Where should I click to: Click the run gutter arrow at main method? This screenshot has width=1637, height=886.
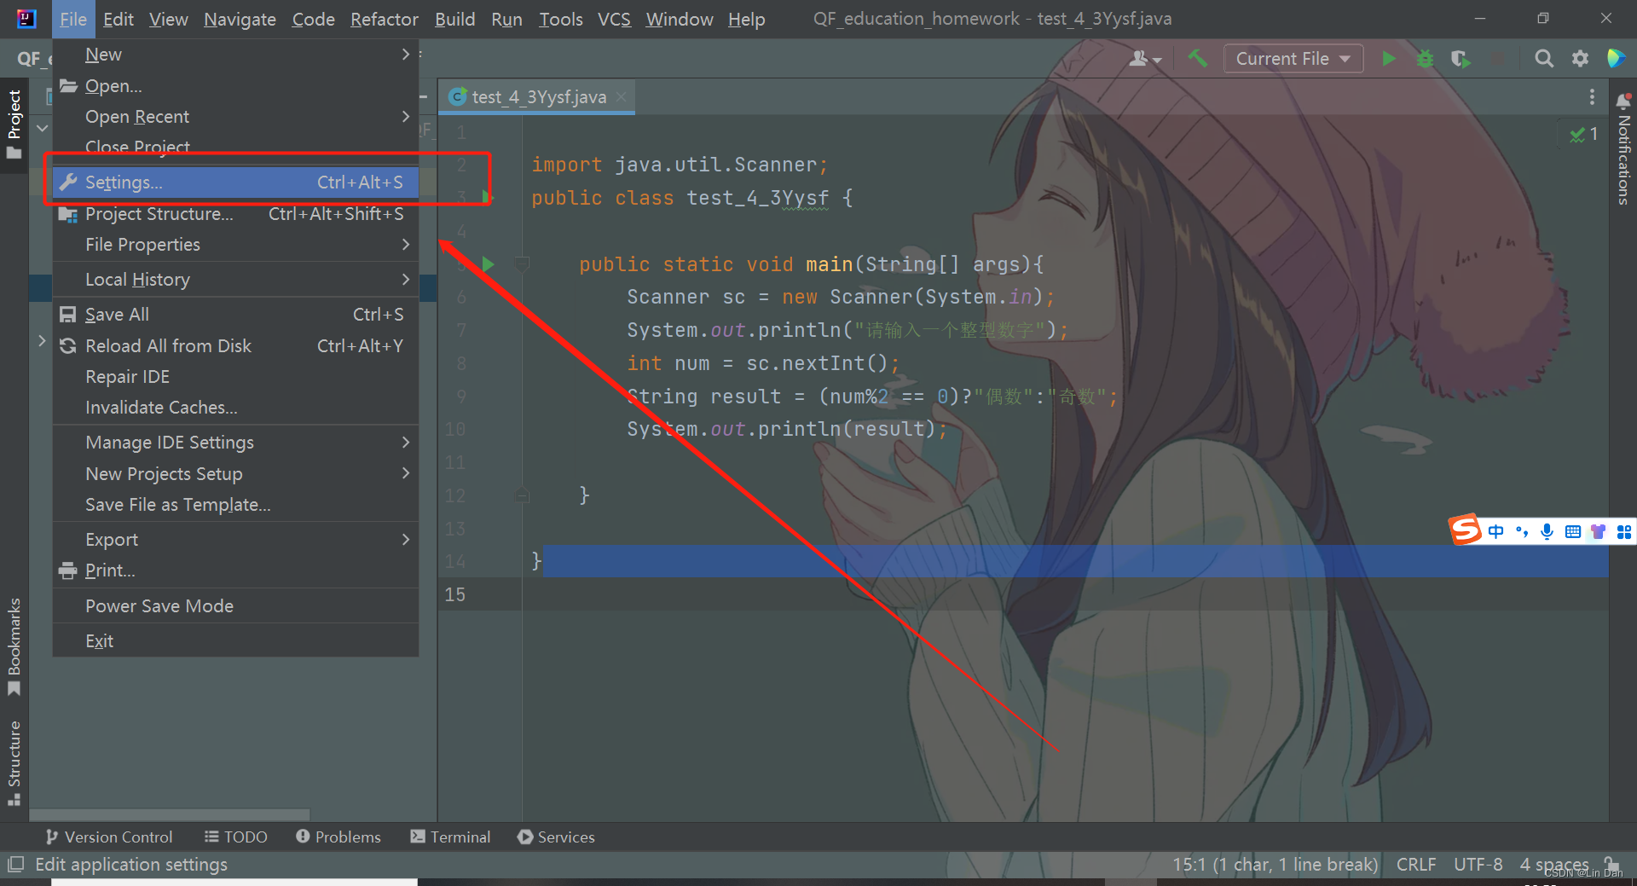tap(488, 264)
